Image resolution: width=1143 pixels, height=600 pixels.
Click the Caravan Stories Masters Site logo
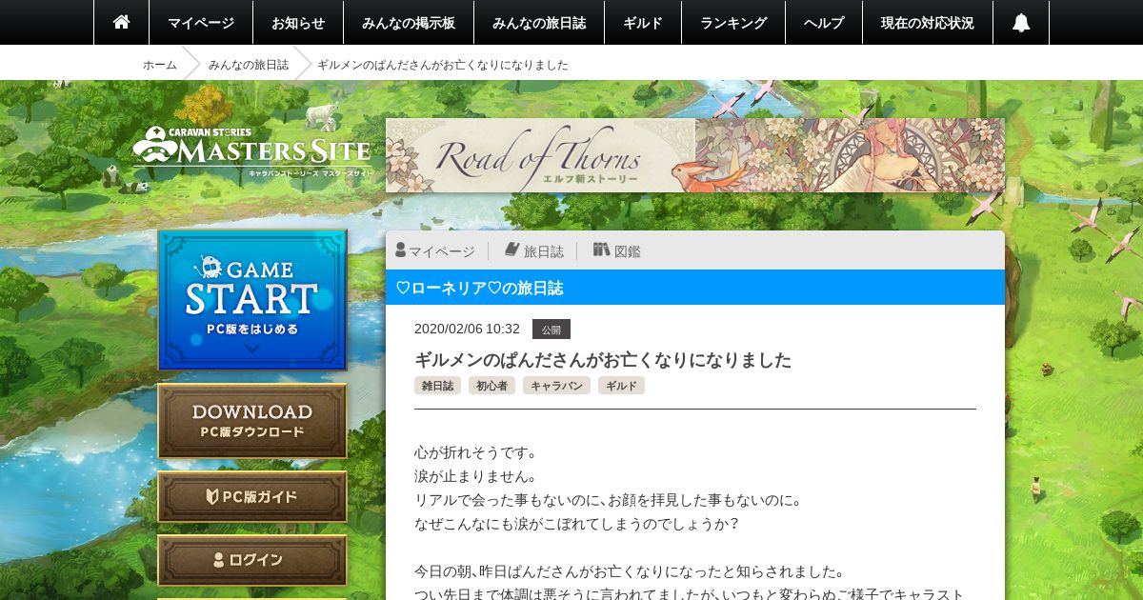(x=252, y=152)
